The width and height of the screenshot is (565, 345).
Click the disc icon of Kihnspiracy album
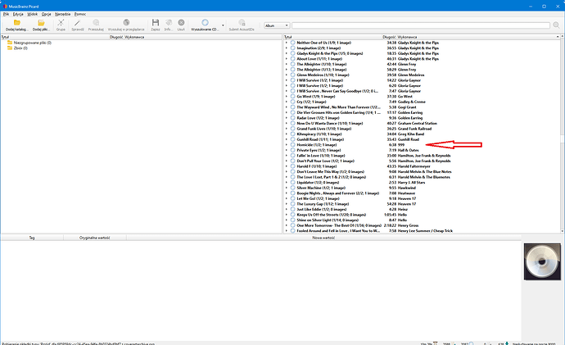pyautogui.click(x=292, y=134)
